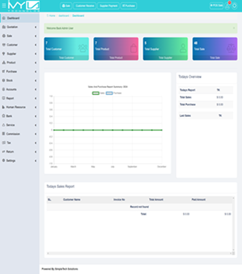Click the Supplier Payment button
Screen dimensions: 242x274
109,6
